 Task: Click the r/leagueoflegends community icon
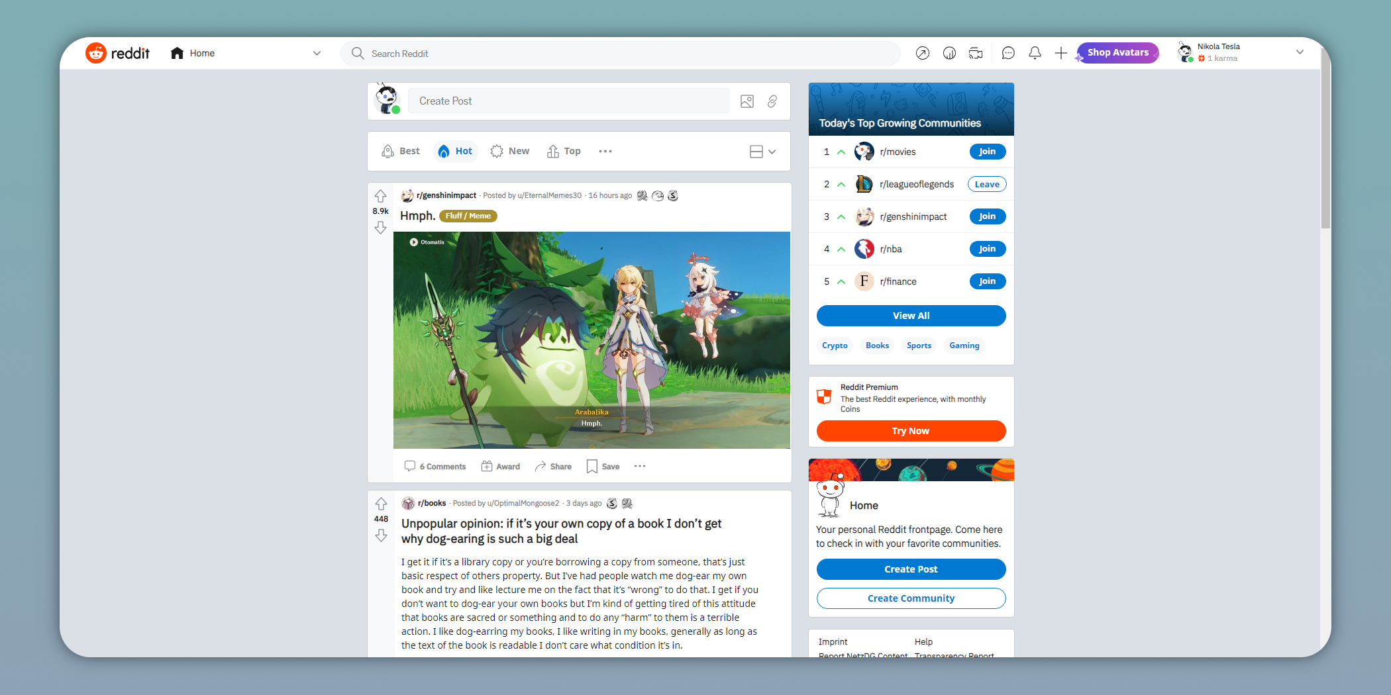point(864,184)
